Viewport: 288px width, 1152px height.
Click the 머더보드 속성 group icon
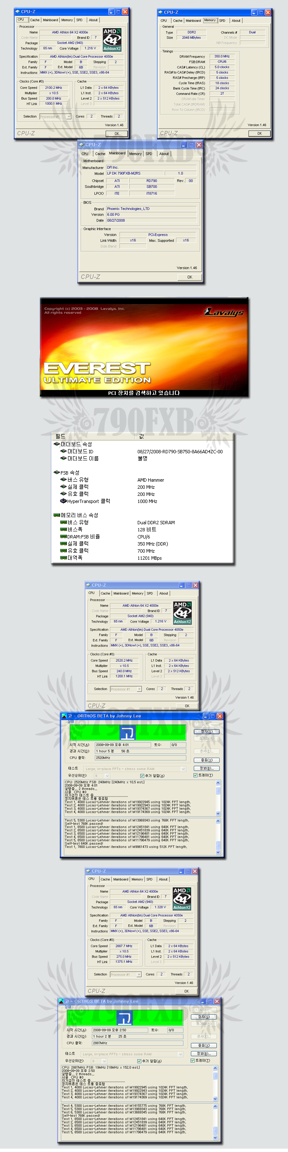pyautogui.click(x=57, y=444)
